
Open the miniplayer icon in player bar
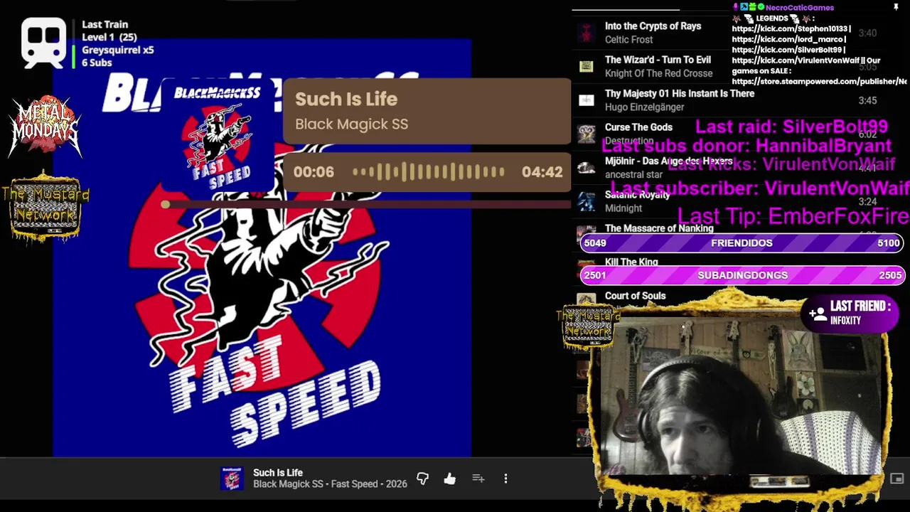point(897,479)
